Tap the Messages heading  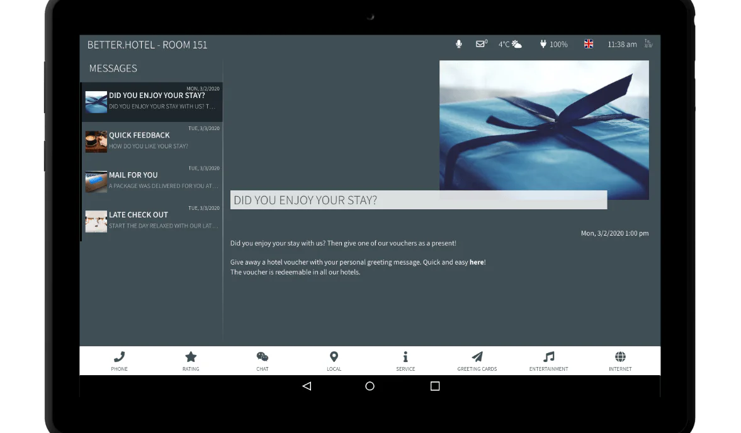113,69
